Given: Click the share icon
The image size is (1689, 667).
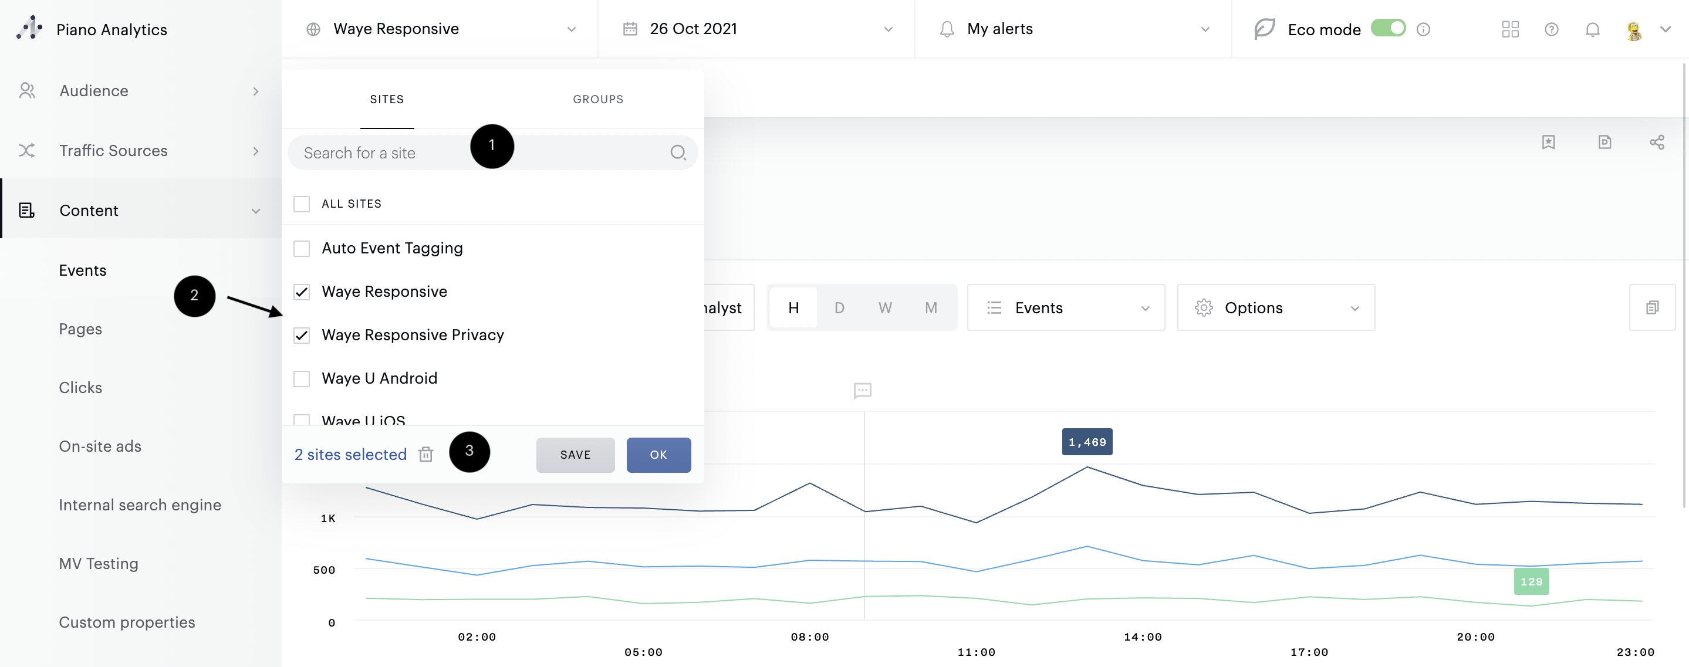Looking at the screenshot, I should (1656, 142).
